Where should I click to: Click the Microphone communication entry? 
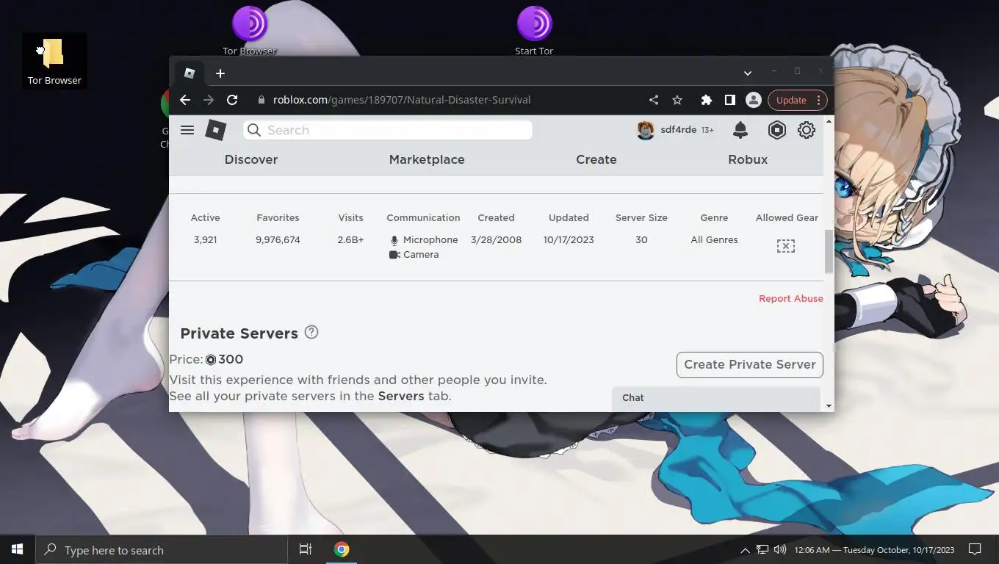[x=424, y=240]
